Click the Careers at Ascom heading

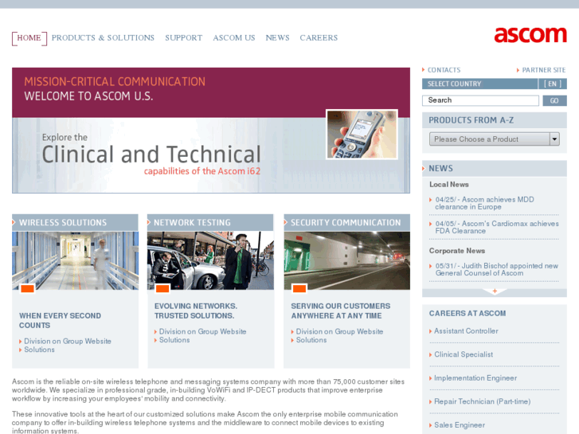[x=468, y=313]
